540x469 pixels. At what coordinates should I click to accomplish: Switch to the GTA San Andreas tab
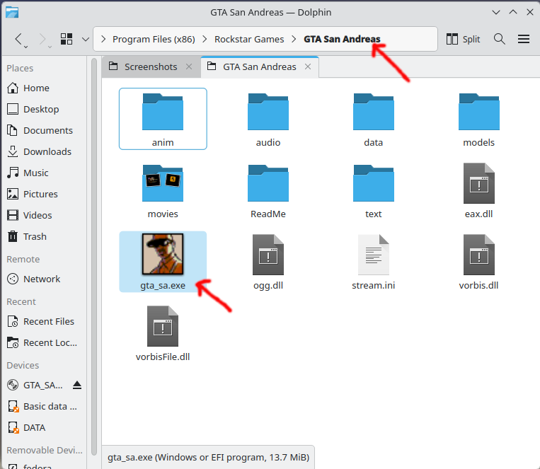coord(260,66)
